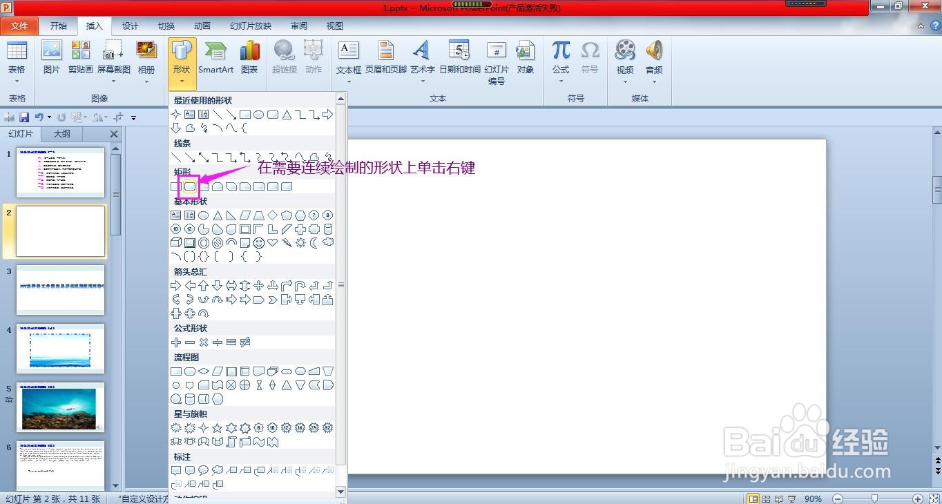The height and width of the screenshot is (504, 942).
Task: Choose the plus sign in 公式形状
Action: (176, 342)
